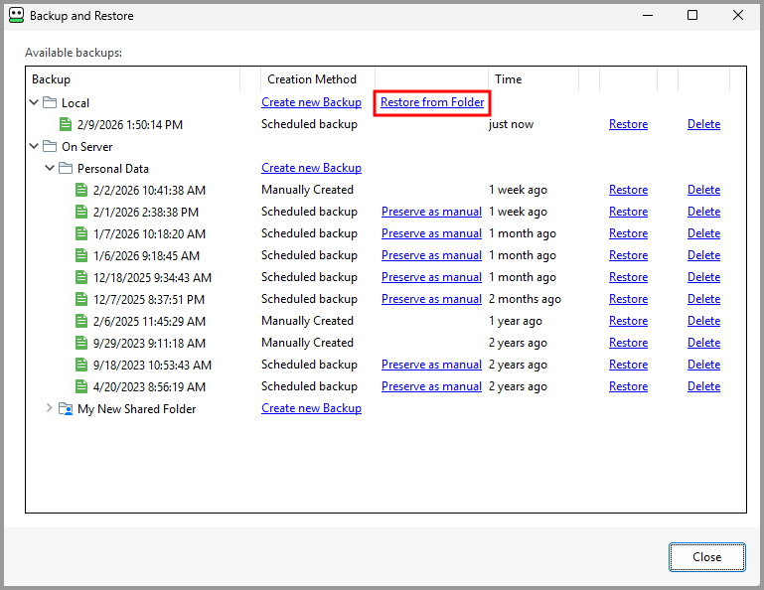Viewport: 764px width, 590px height.
Task: Click the Close button
Action: tap(706, 557)
